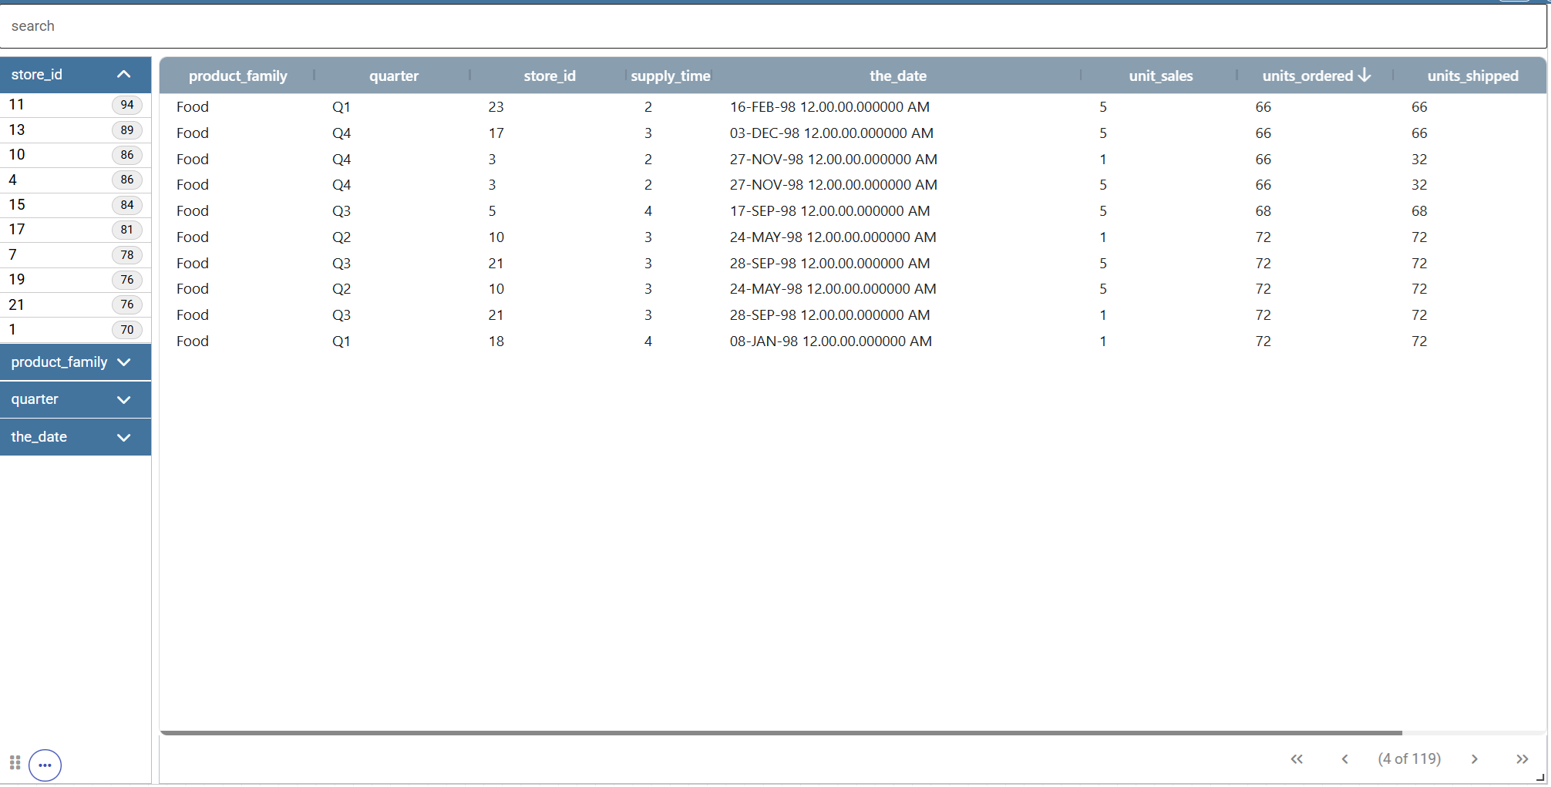Jump to the last page

pos(1522,759)
